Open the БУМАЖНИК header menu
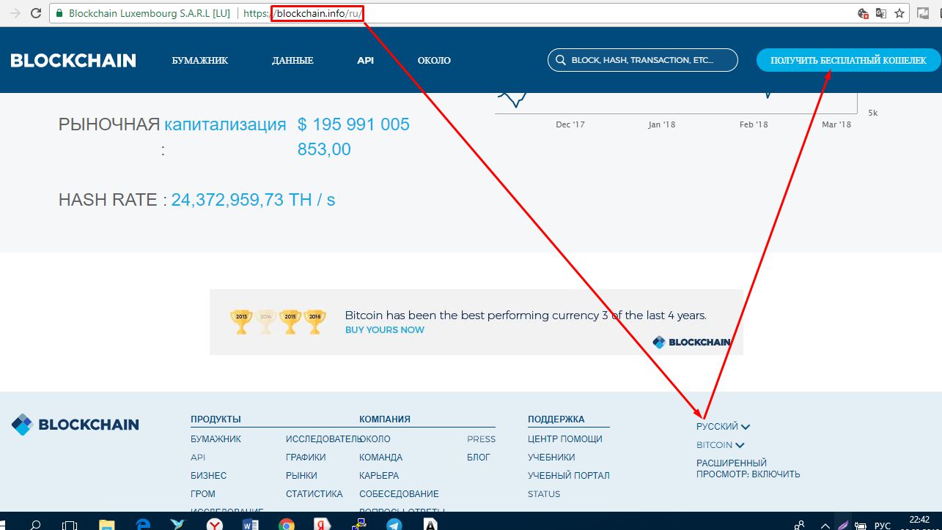Screen dimensions: 942x530 click(x=200, y=61)
